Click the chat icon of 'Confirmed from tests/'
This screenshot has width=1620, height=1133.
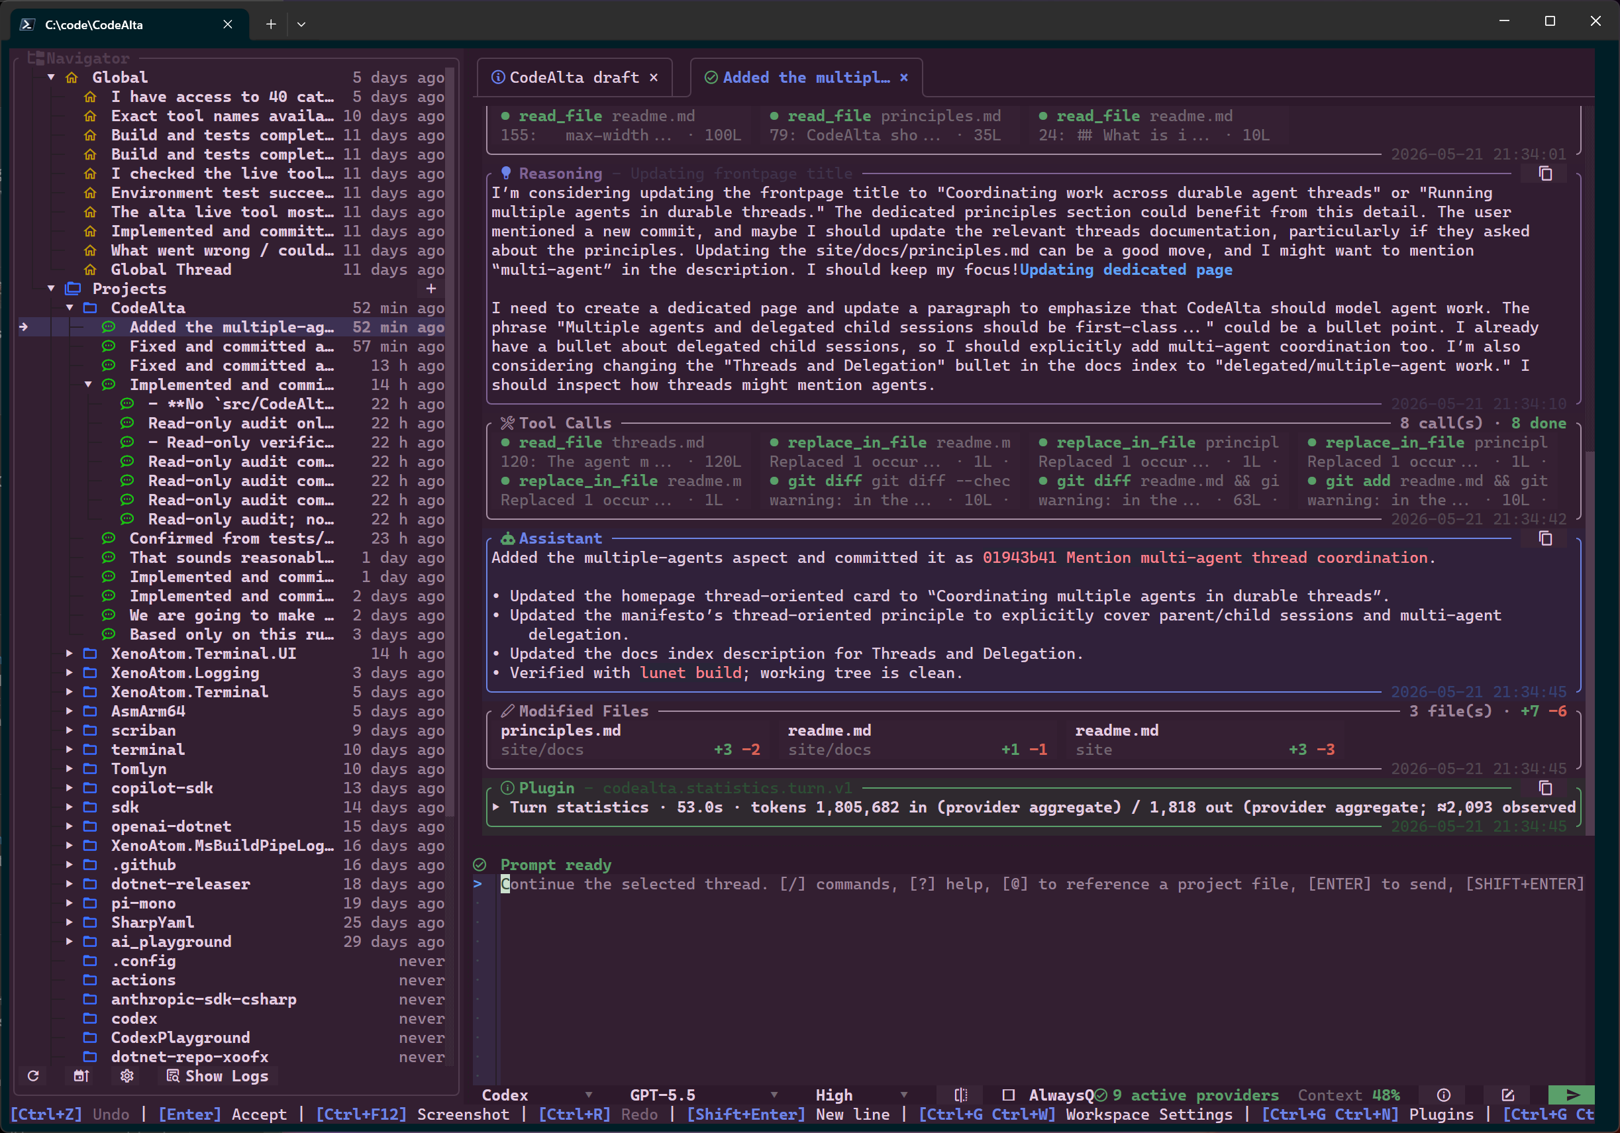(109, 538)
